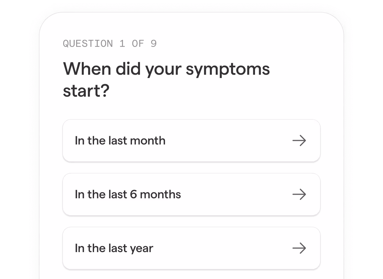
Task: Click the arrow icon beside 'In the last 6 months'
Action: click(x=300, y=194)
